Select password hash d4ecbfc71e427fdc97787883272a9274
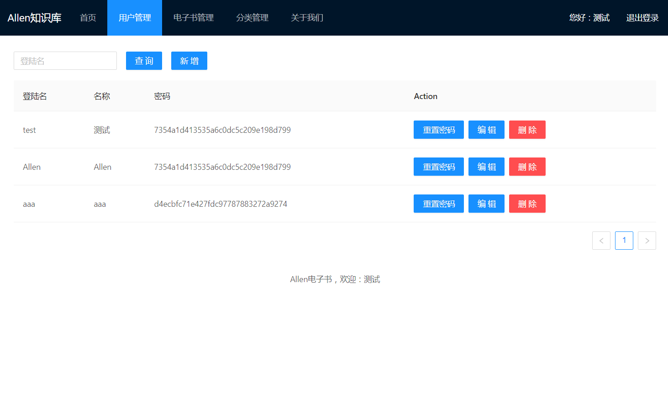The image size is (668, 409). [x=221, y=204]
